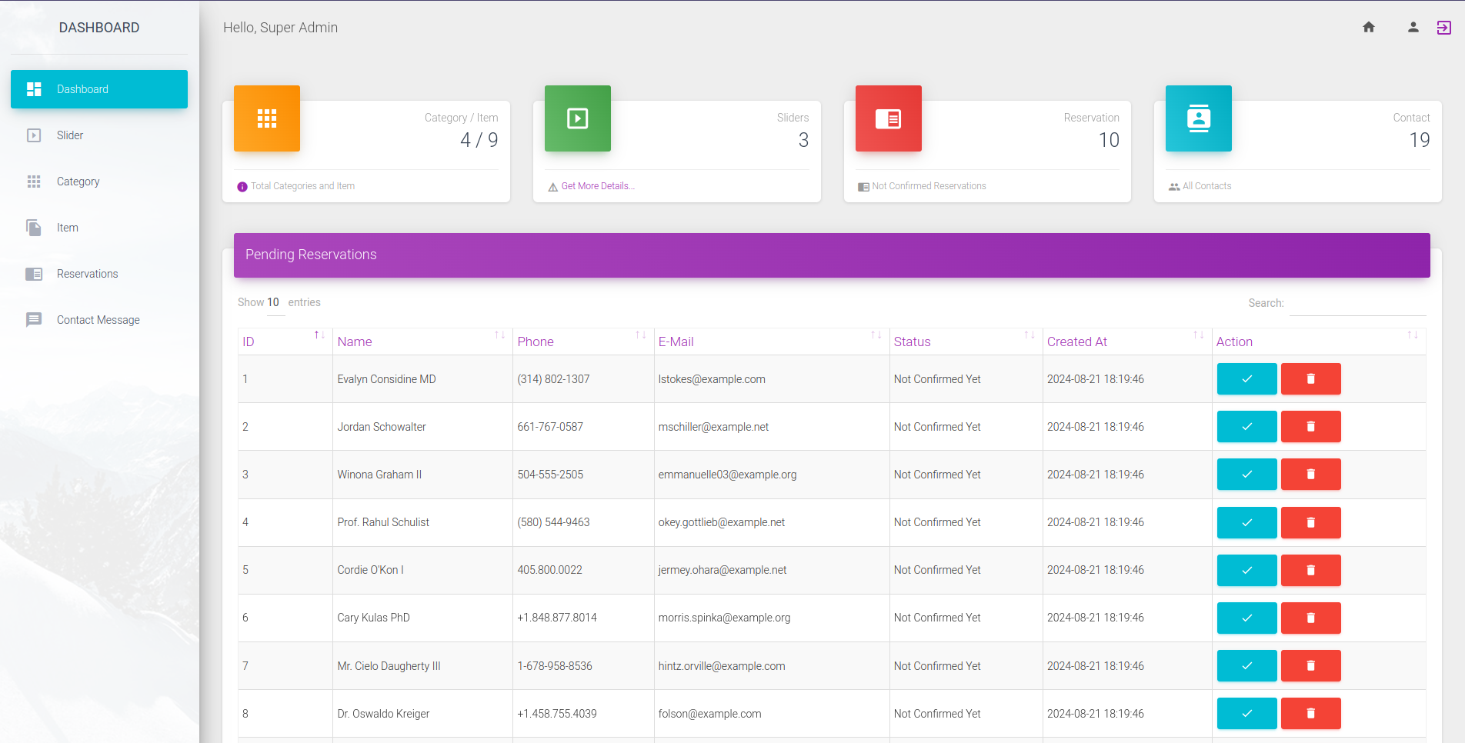
Task: Sort table by Name column
Action: pyautogui.click(x=422, y=342)
